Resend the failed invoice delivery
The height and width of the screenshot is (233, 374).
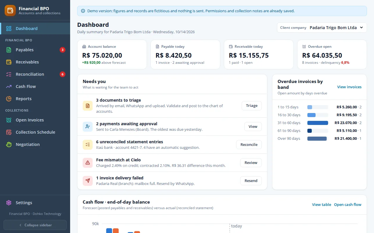251,181
